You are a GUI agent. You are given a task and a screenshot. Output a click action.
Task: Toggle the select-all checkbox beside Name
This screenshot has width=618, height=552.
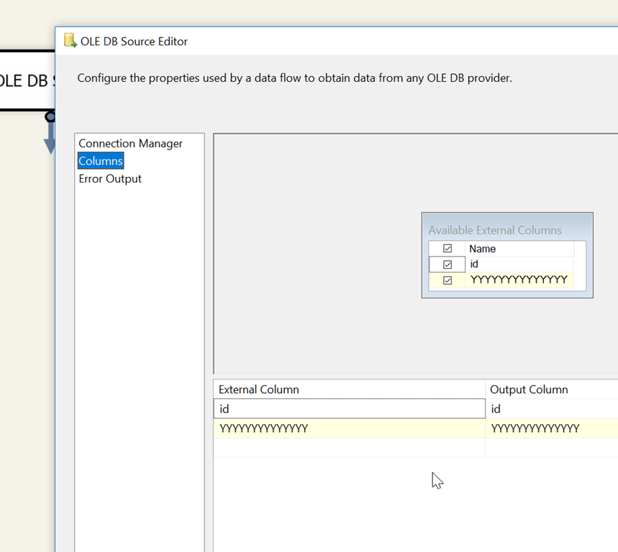(x=447, y=249)
